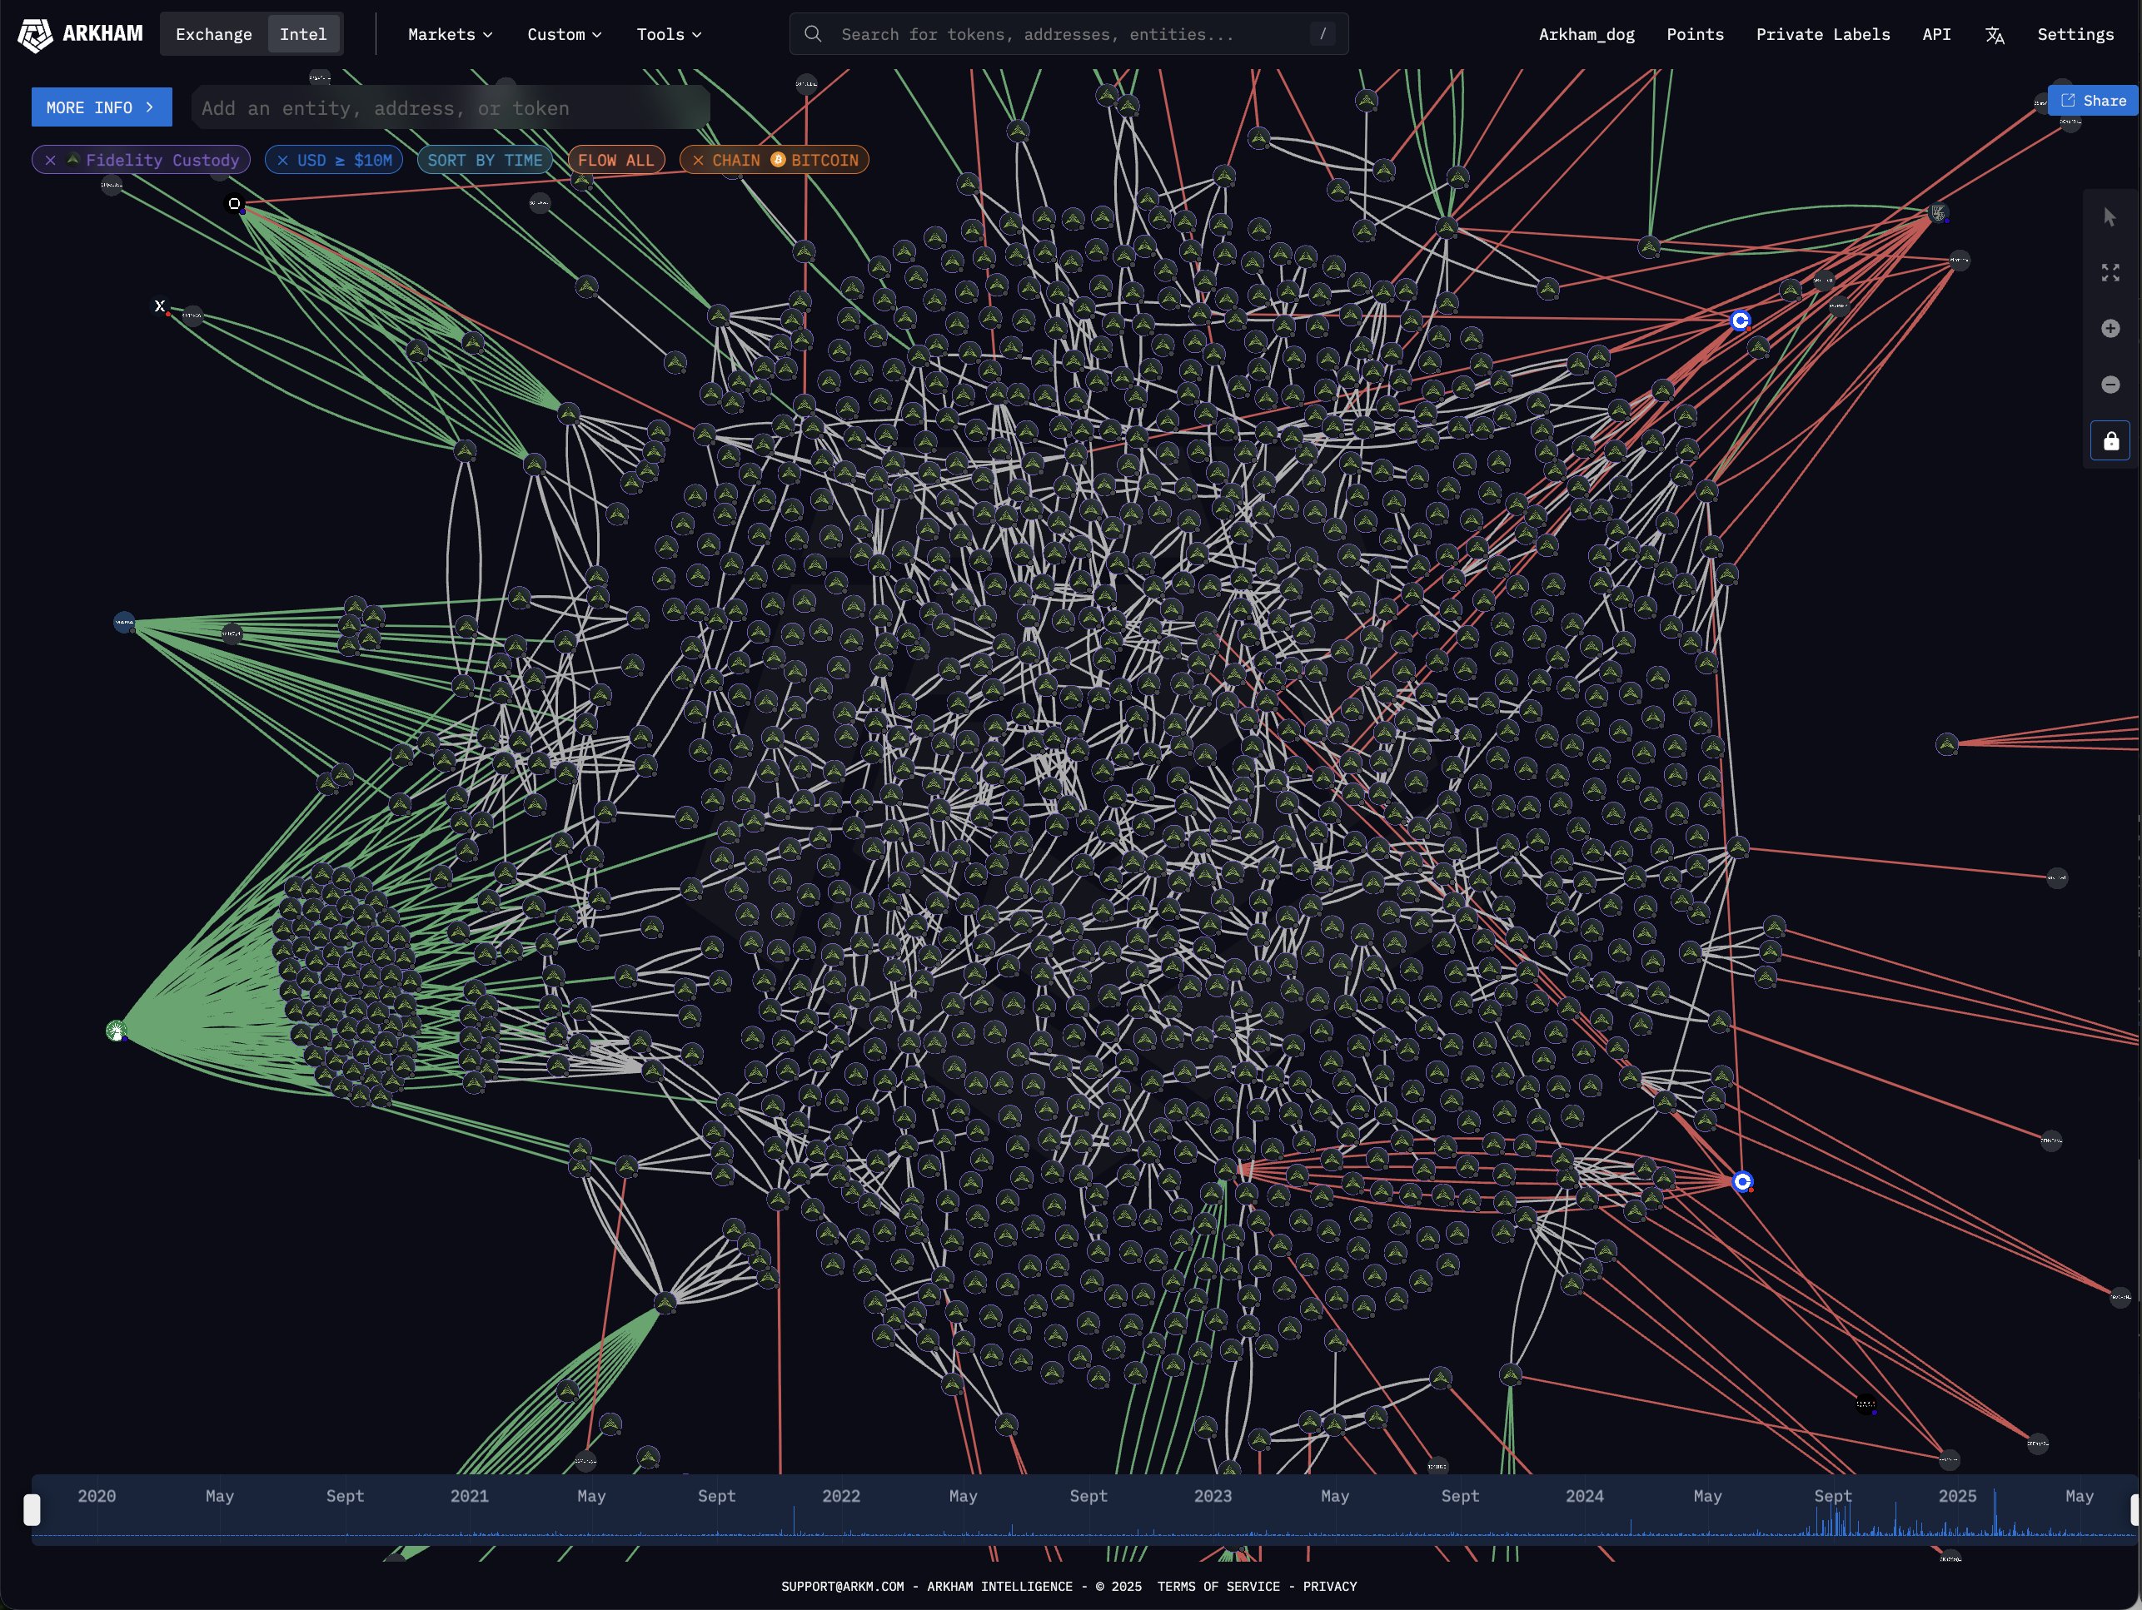
Task: Click the magnifier search icon
Action: 813,34
